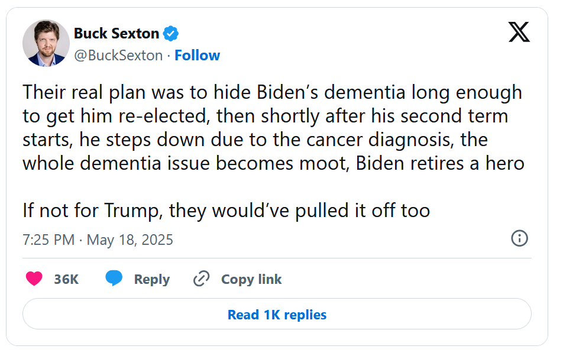563x359 pixels.
Task: Click the 36K likes count
Action: [x=66, y=279]
